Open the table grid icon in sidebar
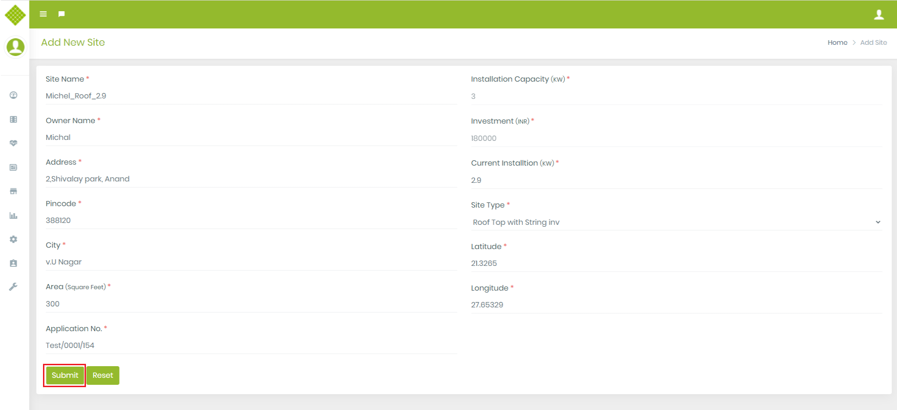This screenshot has height=410, width=897. (14, 119)
